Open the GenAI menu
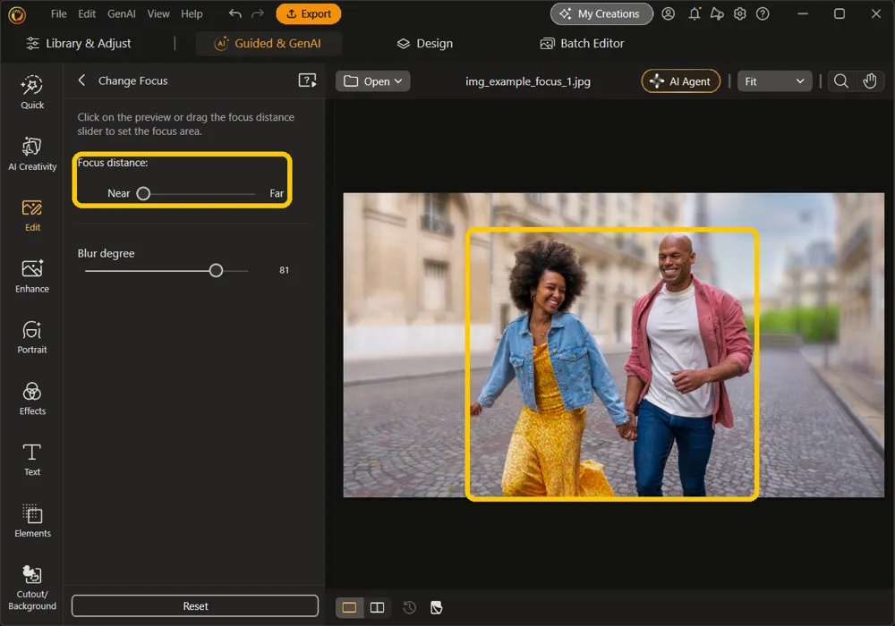 click(x=122, y=13)
